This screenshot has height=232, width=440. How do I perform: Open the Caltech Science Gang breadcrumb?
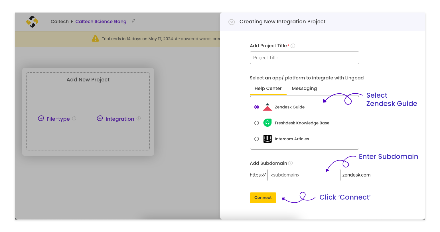click(101, 21)
